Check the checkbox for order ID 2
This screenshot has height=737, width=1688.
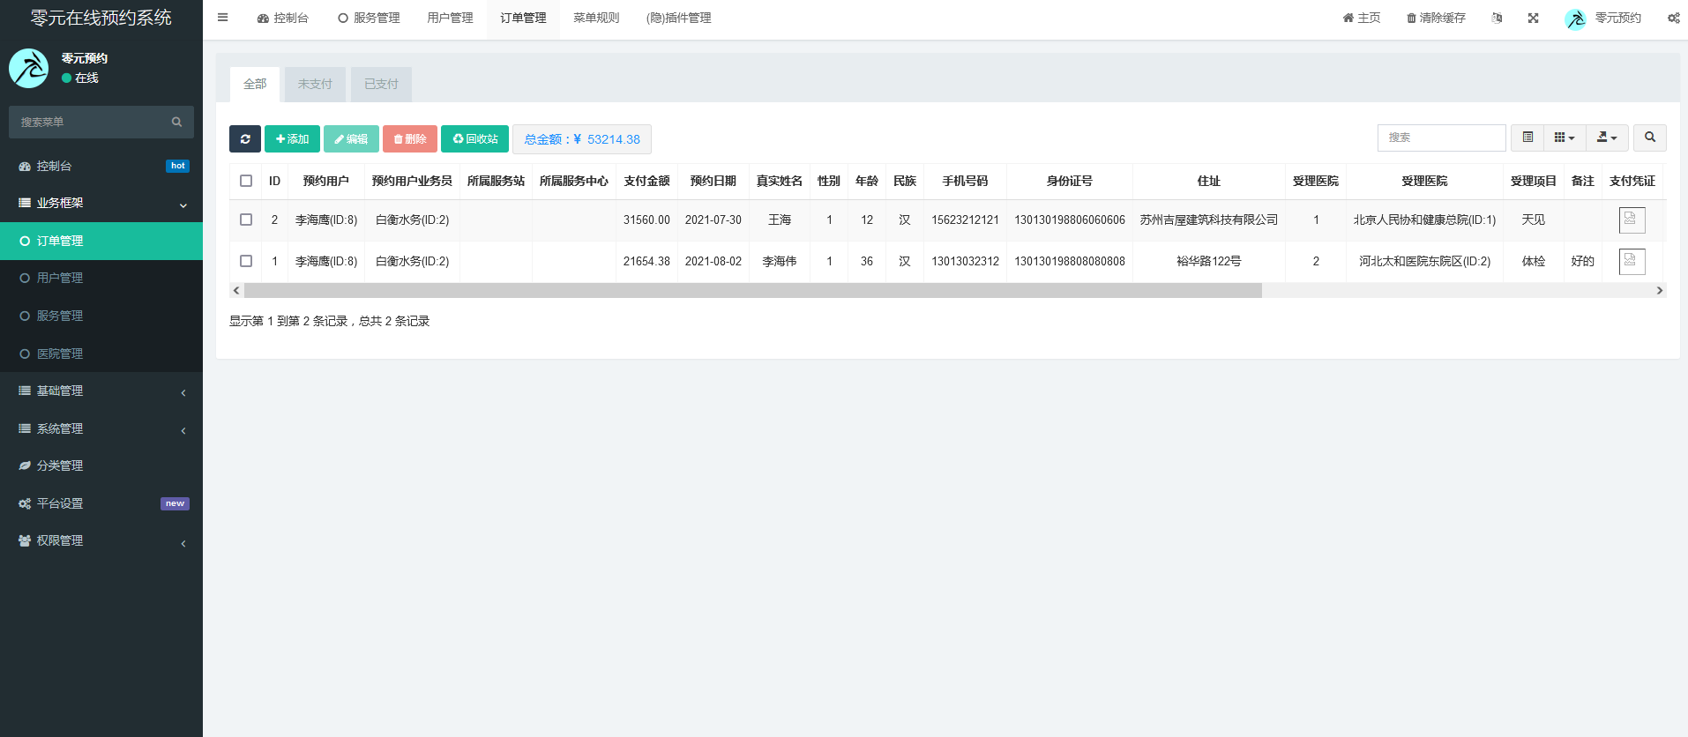coord(246,220)
